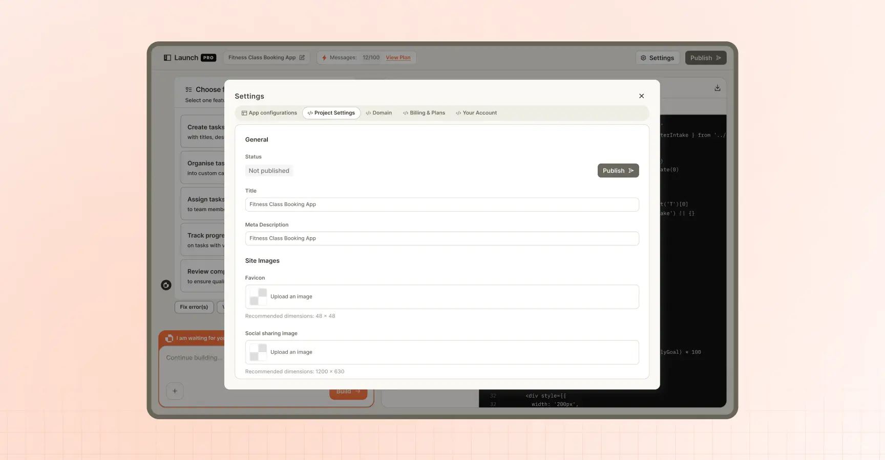Upload a Favicon image
This screenshot has width=885, height=460.
(442, 297)
